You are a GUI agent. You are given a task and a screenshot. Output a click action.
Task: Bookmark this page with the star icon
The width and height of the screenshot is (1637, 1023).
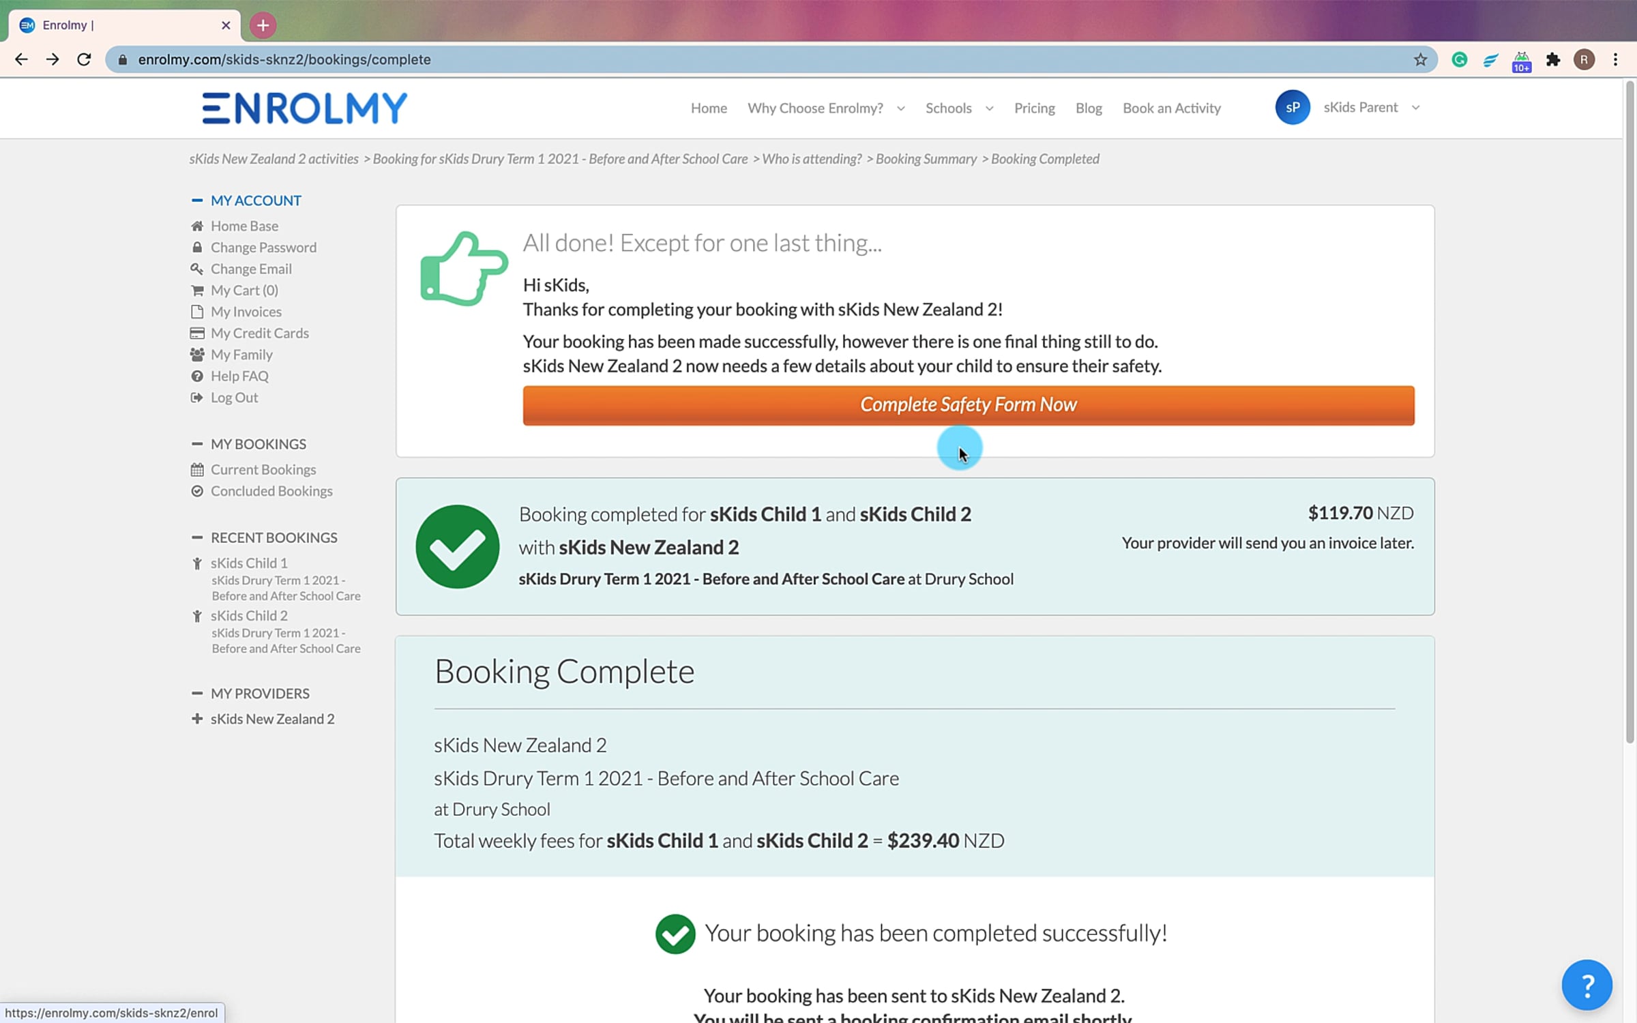[x=1420, y=59]
